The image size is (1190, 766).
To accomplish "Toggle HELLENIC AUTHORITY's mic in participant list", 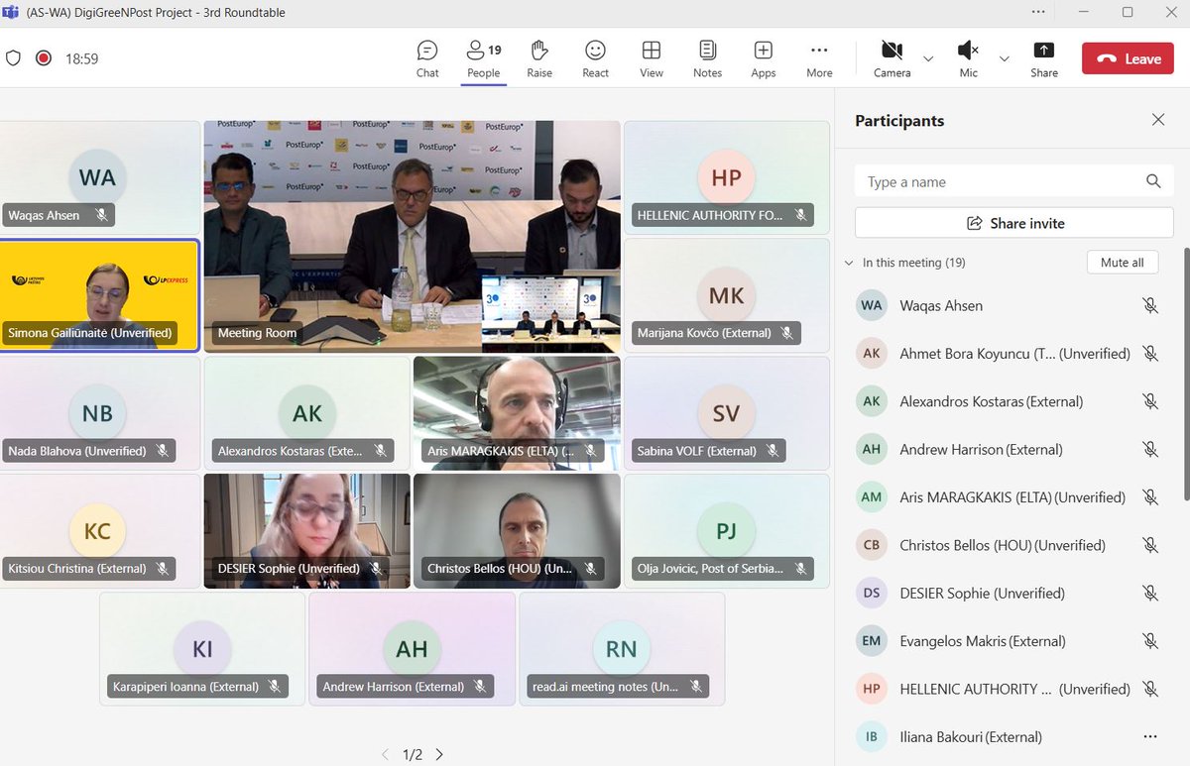I will 1149,689.
